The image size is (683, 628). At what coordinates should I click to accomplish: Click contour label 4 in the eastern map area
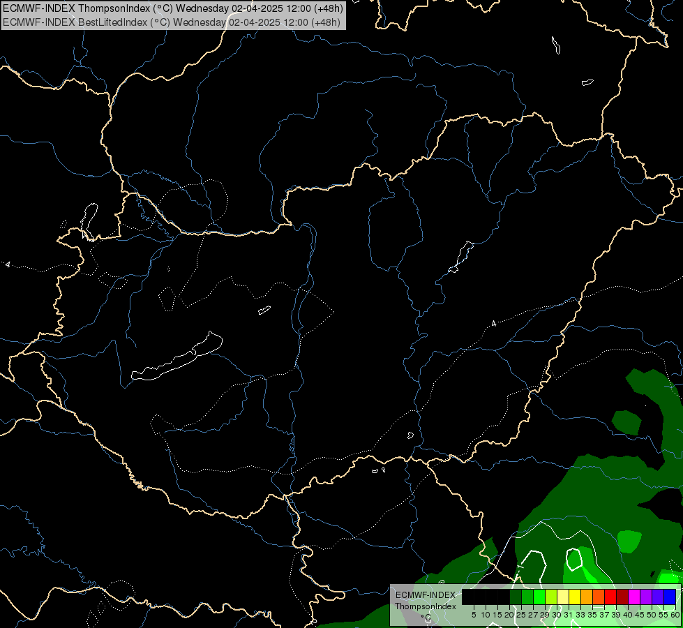(x=493, y=323)
